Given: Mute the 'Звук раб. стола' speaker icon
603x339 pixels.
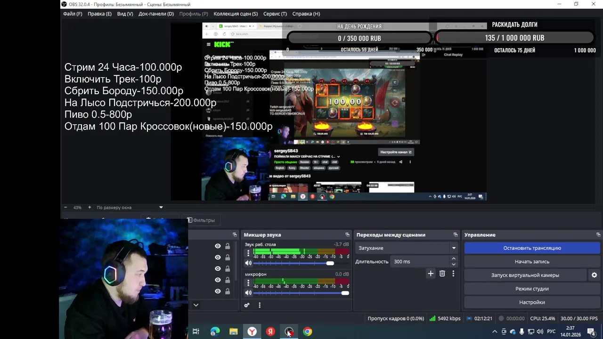Looking at the screenshot, I should [248, 263].
